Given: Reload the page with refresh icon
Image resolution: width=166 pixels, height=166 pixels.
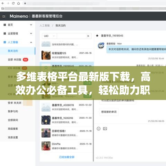Looking at the screenshot, I should (x=13, y=3).
